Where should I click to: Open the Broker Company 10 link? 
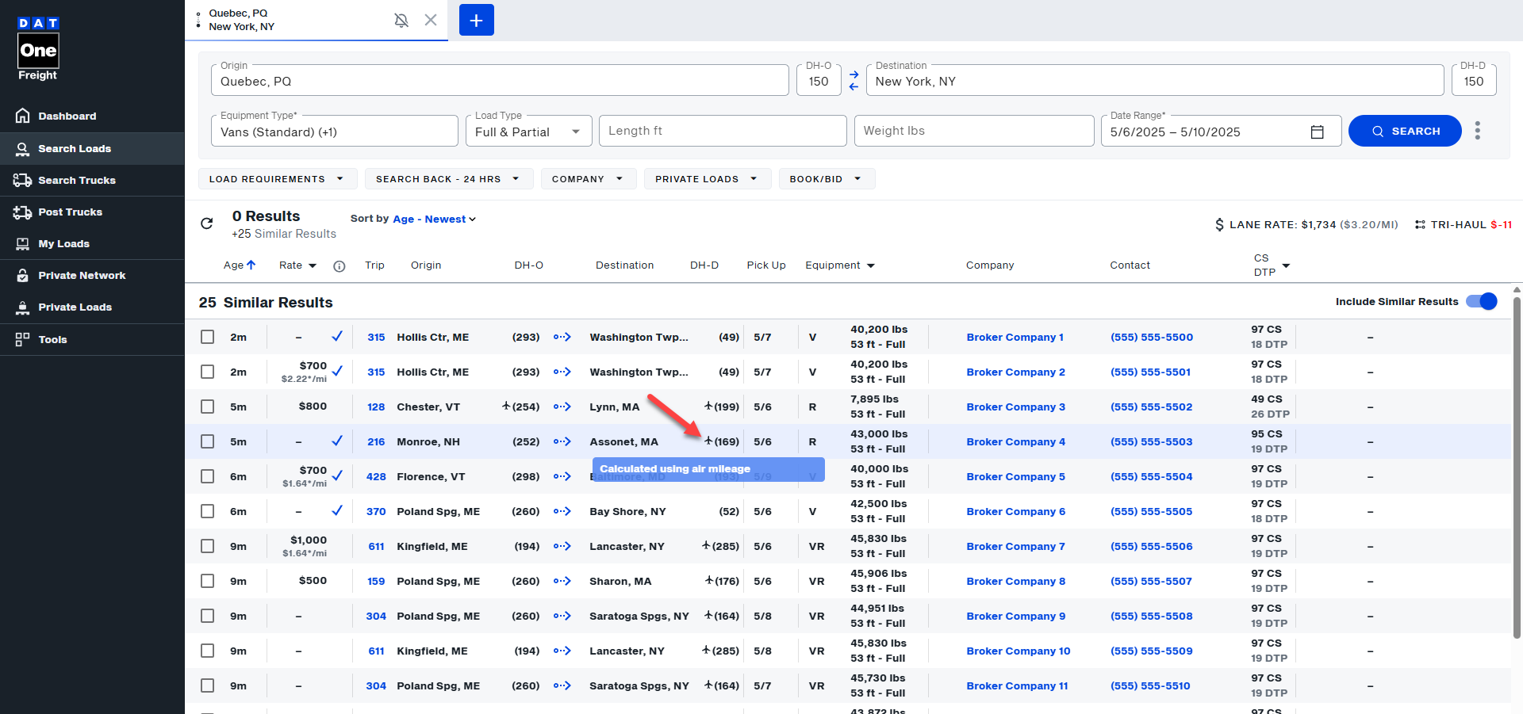[x=1019, y=651]
